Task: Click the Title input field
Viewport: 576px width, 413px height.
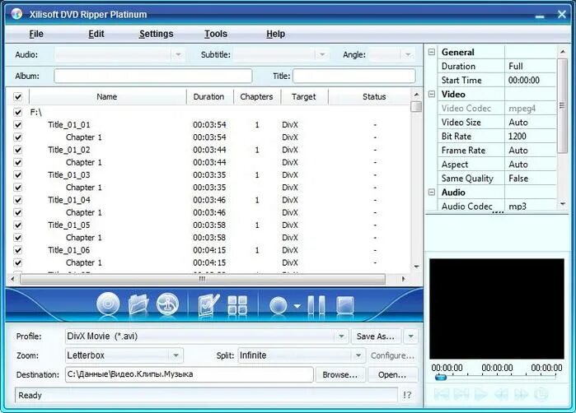Action: (354, 77)
